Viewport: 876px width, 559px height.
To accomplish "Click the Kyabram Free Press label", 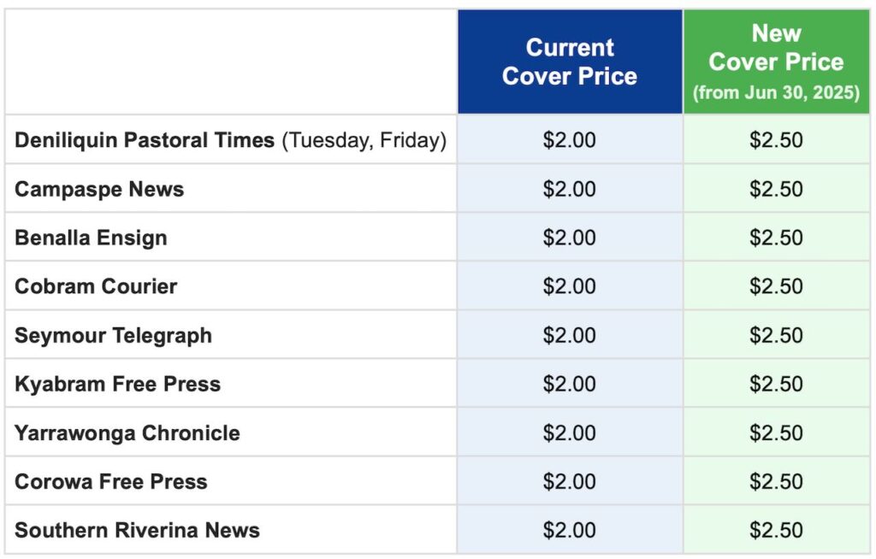I will [117, 384].
